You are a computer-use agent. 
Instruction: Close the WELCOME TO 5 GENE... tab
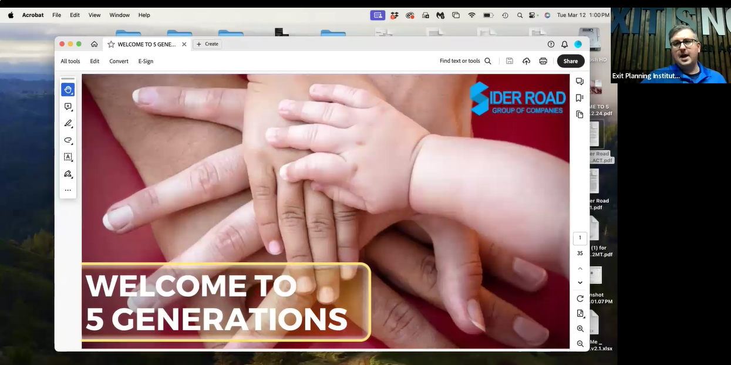tap(184, 44)
